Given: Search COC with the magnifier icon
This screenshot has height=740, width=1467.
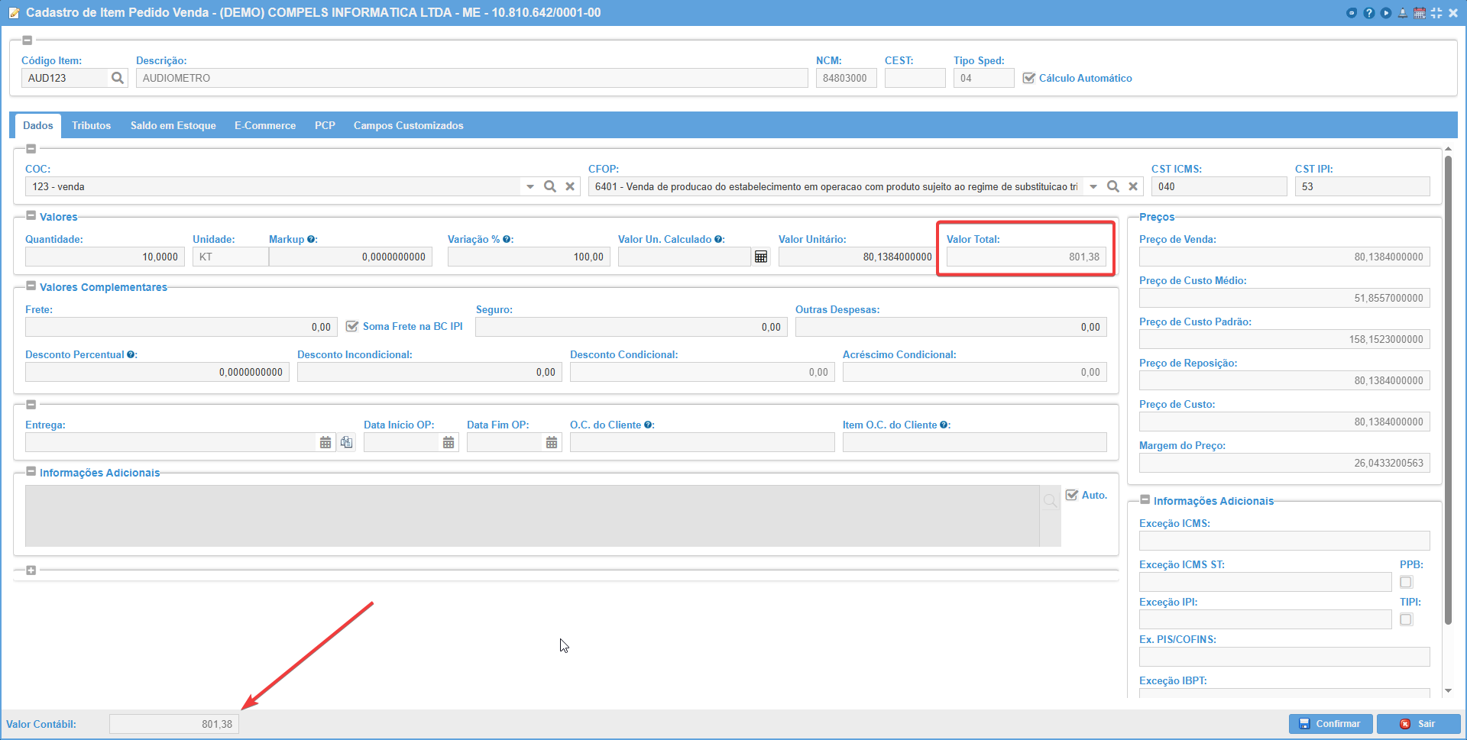Looking at the screenshot, I should [550, 186].
